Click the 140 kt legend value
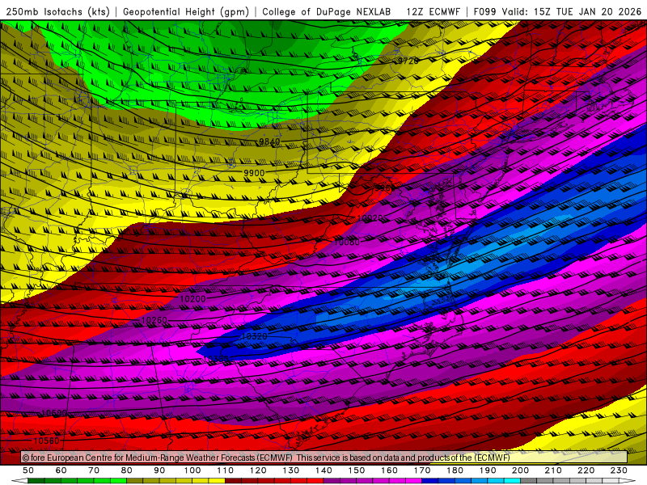This screenshot has height=485, width=647. [323, 470]
